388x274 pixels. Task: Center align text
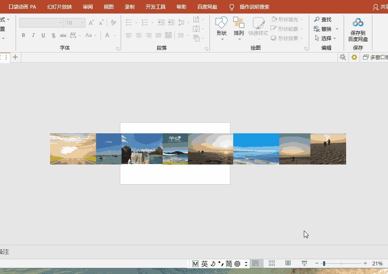(x=139, y=35)
